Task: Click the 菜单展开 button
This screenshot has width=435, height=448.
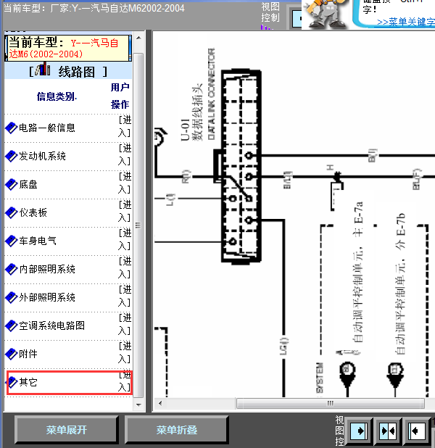Action: (67, 430)
